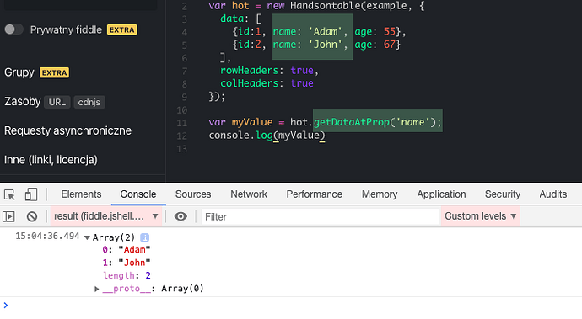Open the Sources tab

pos(193,194)
